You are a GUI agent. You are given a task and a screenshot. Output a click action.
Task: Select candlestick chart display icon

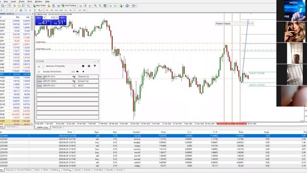85,6
